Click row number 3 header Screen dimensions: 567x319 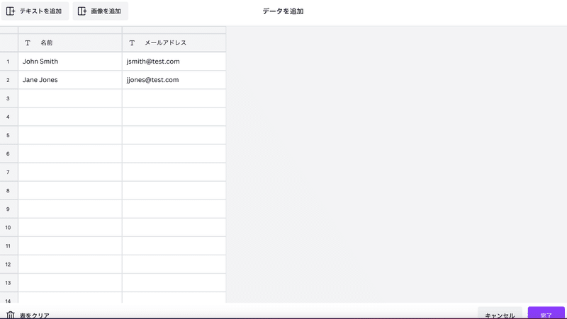point(9,98)
